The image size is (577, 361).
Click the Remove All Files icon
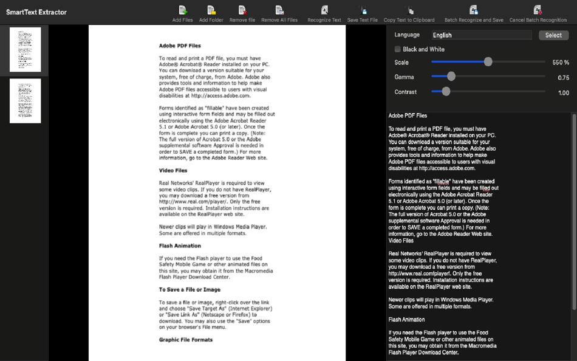(279, 10)
